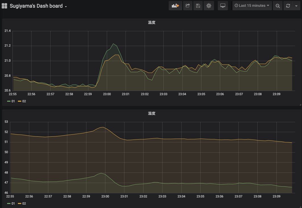Save the dashboard with the disk icon

pyautogui.click(x=198, y=6)
